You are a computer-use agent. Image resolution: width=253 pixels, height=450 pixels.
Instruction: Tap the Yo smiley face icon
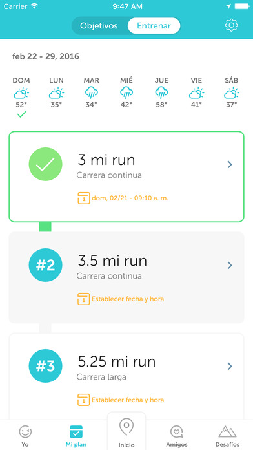(25, 431)
